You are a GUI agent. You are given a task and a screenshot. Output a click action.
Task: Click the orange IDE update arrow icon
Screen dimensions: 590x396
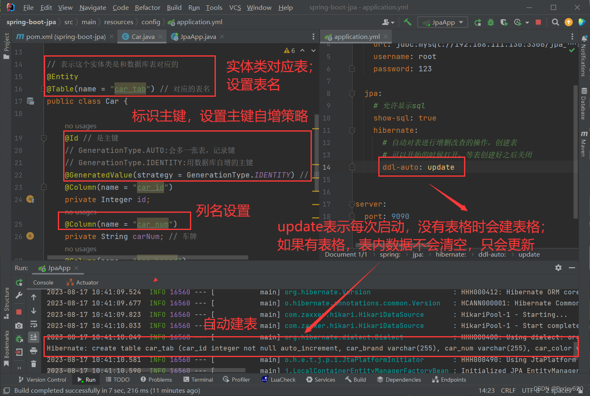[x=569, y=22]
